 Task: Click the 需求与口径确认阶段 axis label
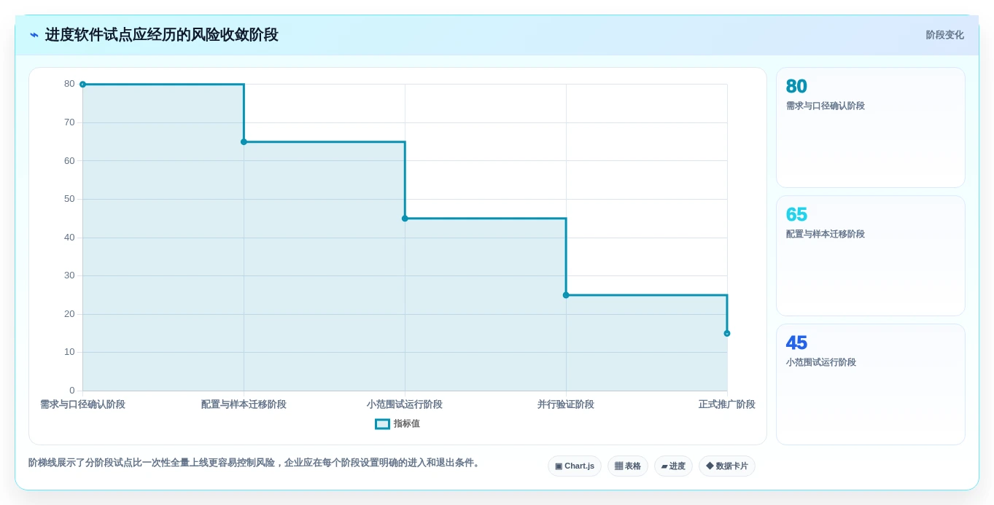(x=82, y=404)
